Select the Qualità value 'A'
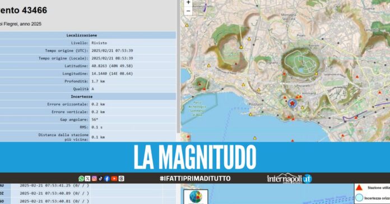The image size is (390, 204). coord(93,89)
